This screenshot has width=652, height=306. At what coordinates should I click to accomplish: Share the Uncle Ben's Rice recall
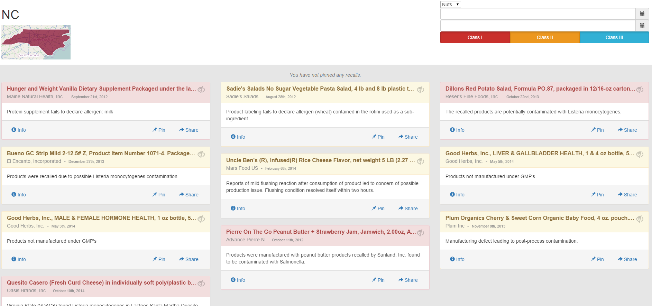click(x=408, y=208)
